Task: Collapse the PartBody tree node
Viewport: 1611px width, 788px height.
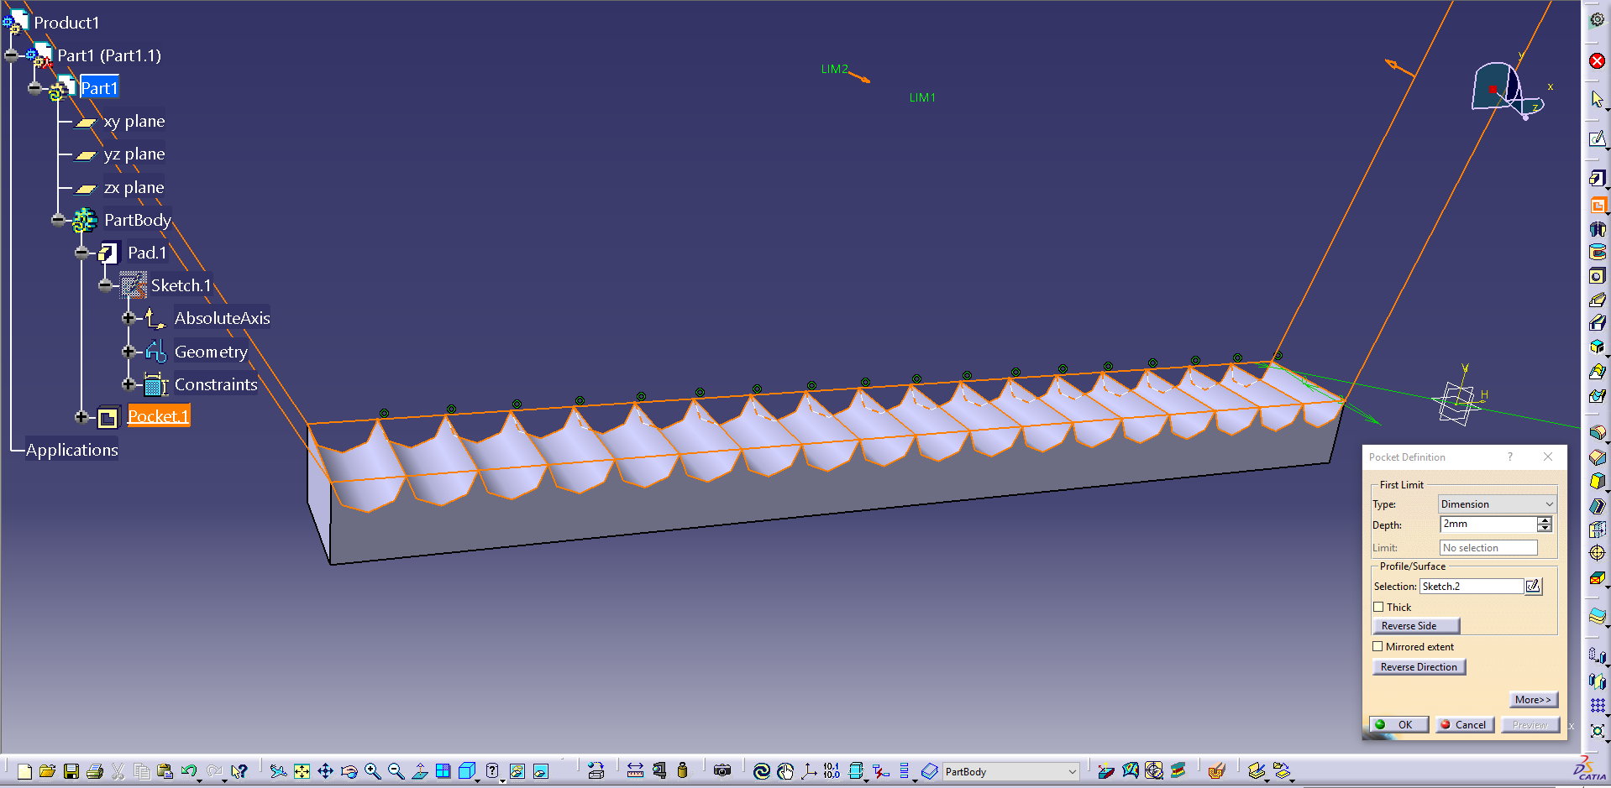Action: 57,220
